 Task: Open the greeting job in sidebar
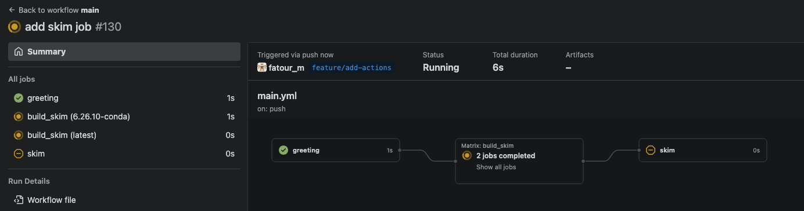(x=124, y=98)
